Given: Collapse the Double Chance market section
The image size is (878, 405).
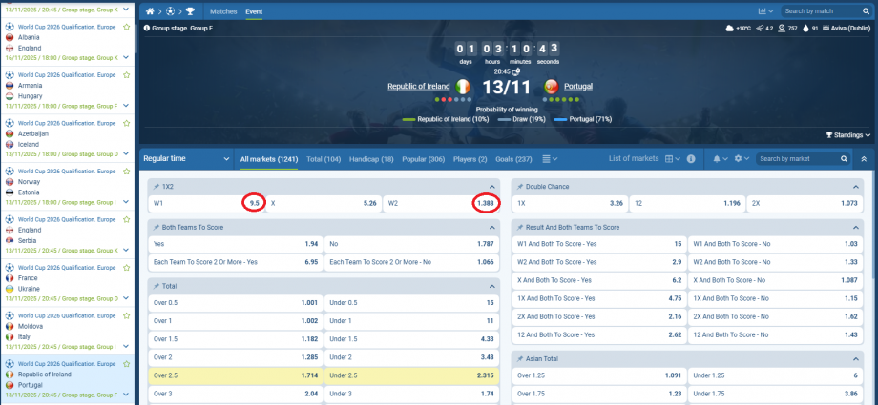Looking at the screenshot, I should (856, 187).
